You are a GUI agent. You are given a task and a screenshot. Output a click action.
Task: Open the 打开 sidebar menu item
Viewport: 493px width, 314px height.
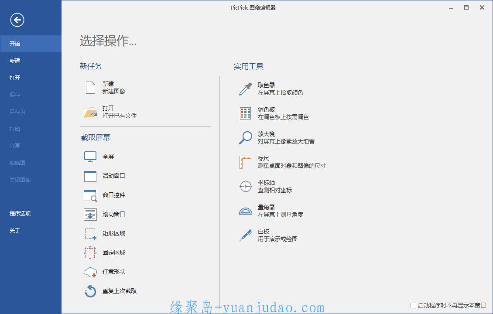[x=15, y=78]
